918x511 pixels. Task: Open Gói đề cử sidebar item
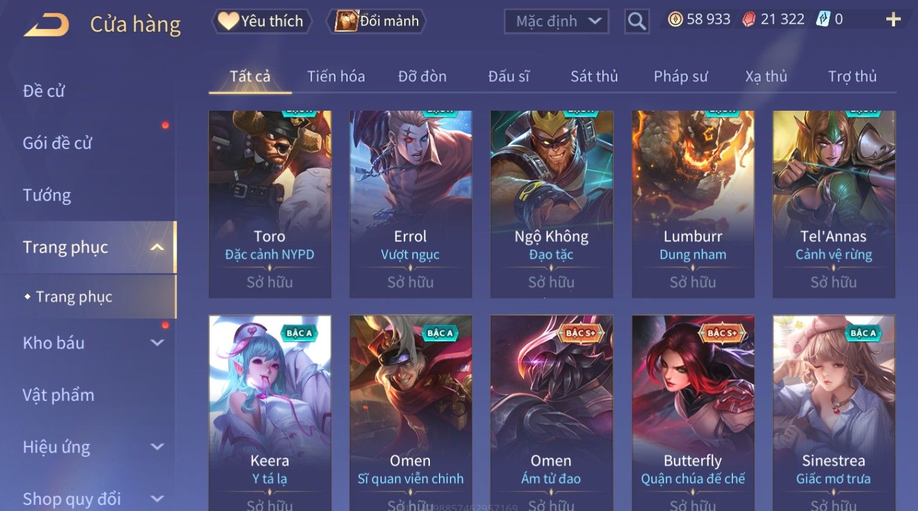point(57,143)
